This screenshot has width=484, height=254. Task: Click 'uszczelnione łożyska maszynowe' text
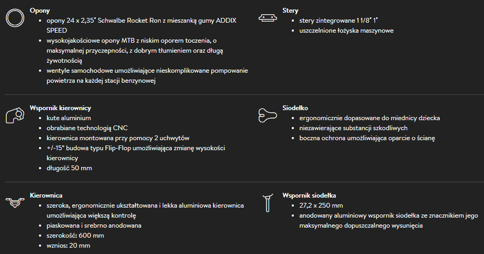click(x=346, y=31)
